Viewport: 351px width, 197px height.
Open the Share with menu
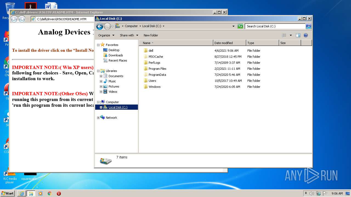[129, 35]
